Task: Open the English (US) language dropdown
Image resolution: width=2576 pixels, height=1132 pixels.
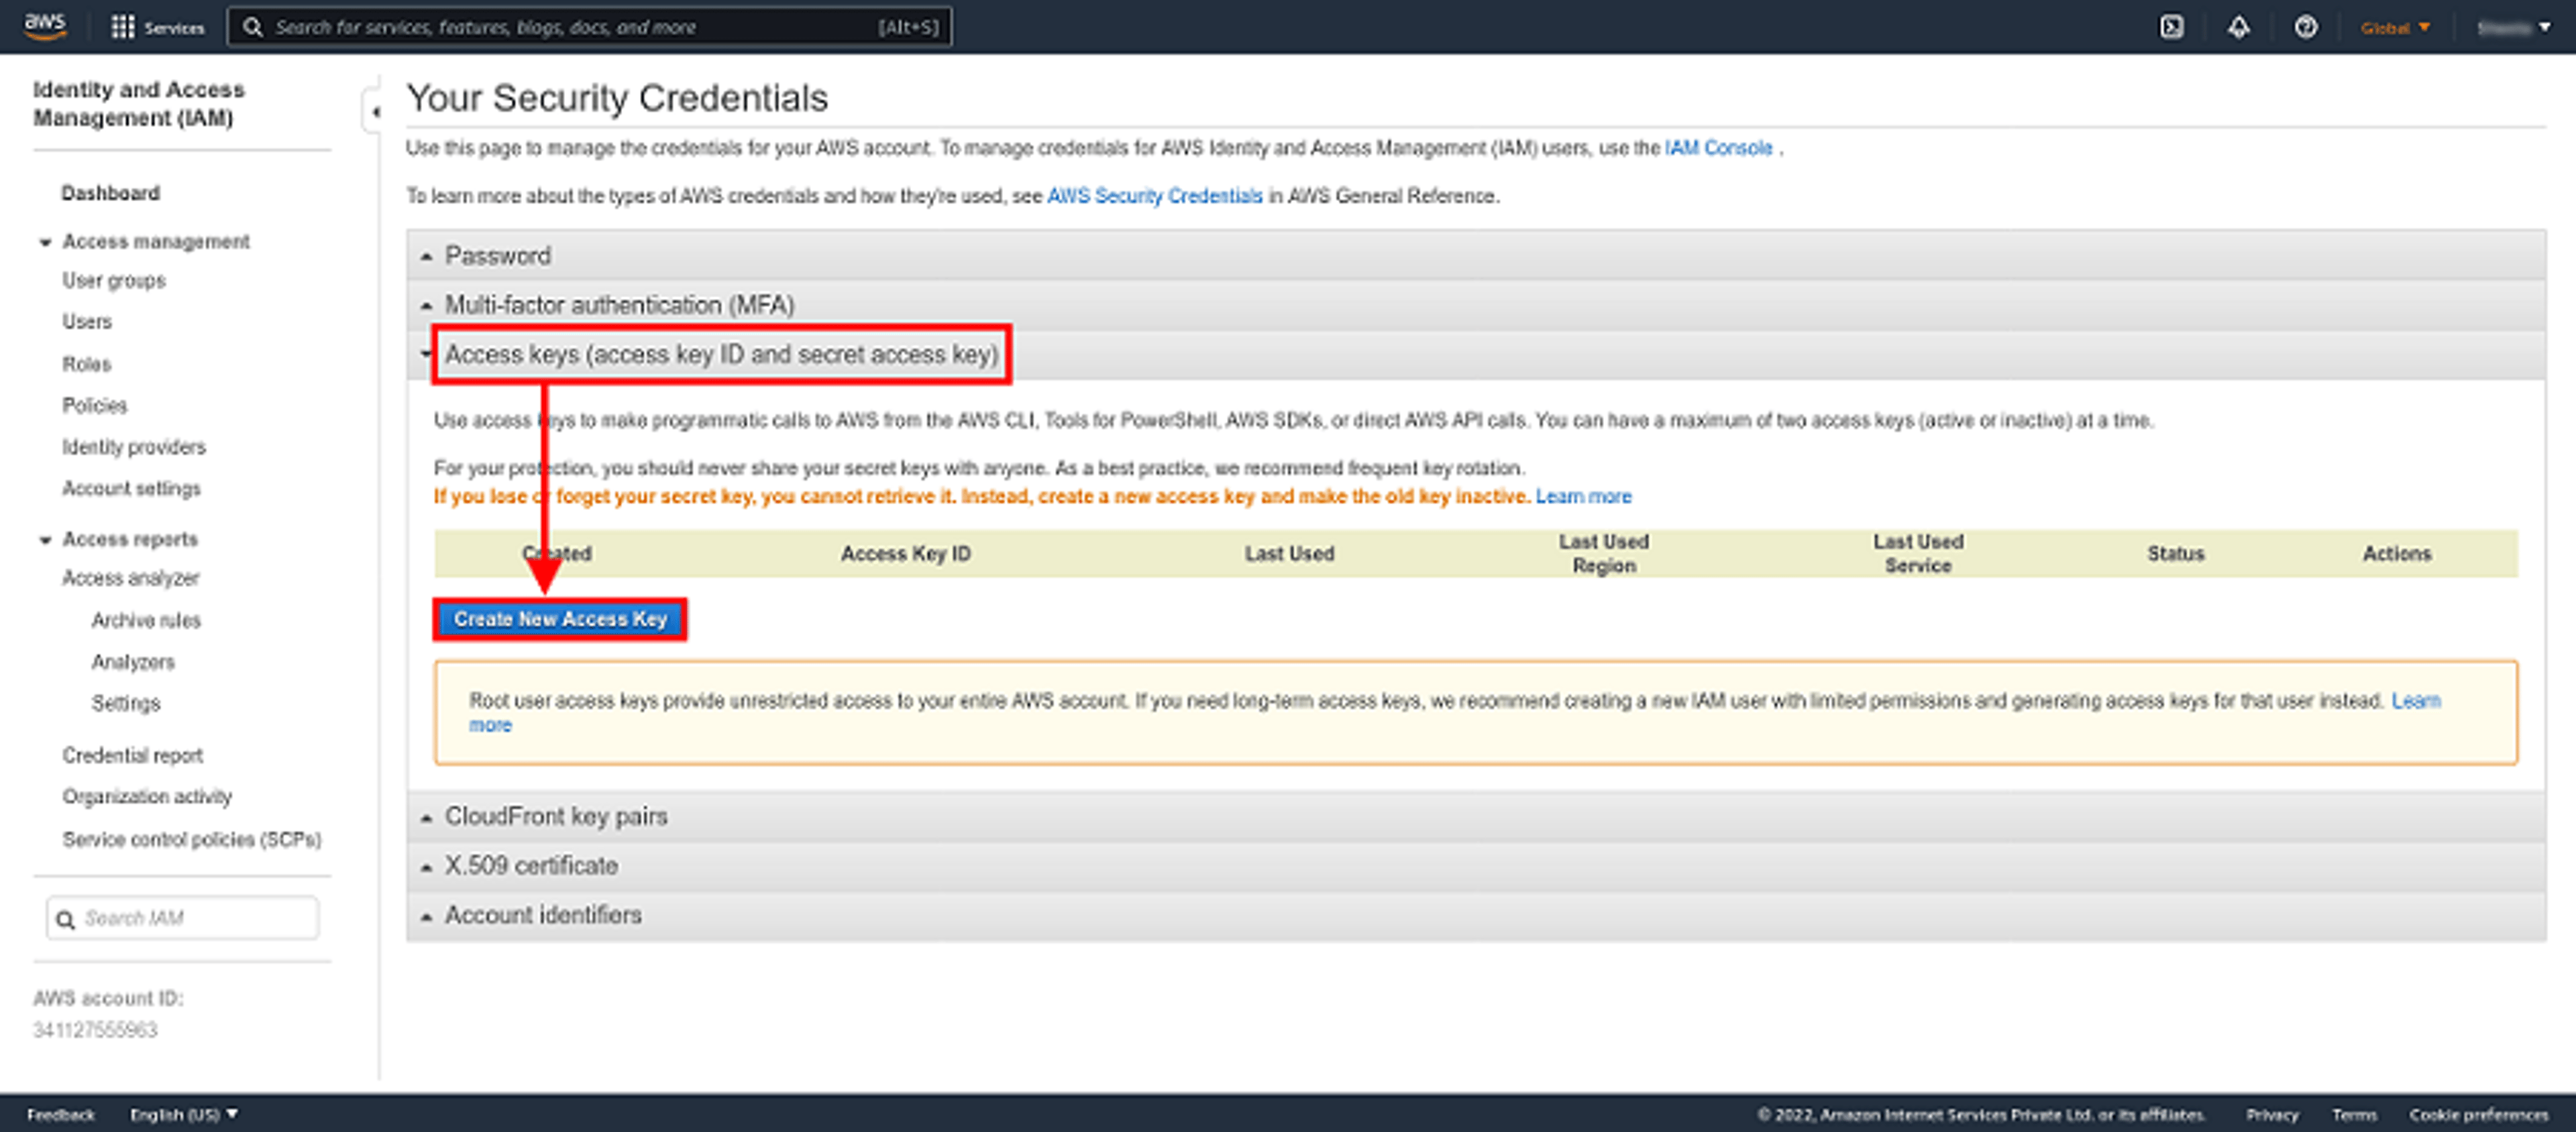Action: 183,1114
